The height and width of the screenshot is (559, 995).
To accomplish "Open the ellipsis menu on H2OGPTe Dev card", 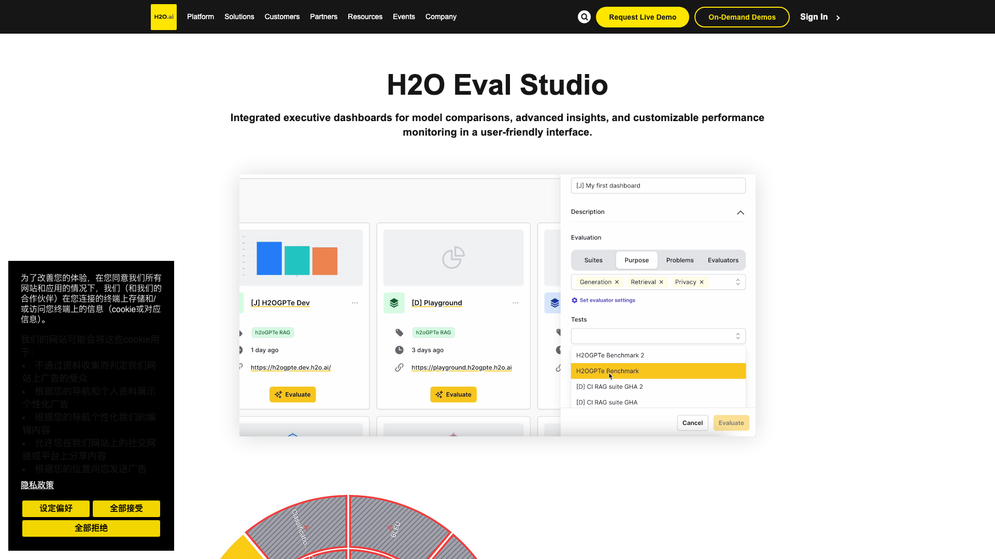I will 354,303.
